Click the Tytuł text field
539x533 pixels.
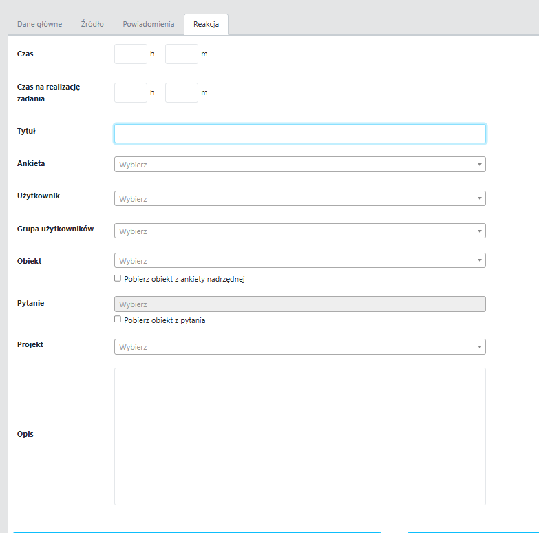point(299,134)
